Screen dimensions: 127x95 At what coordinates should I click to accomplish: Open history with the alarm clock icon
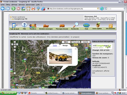coord(28,9)
